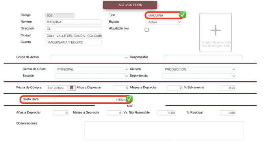
Task: Select the Ciudad field with CALI
Action: [73, 36]
